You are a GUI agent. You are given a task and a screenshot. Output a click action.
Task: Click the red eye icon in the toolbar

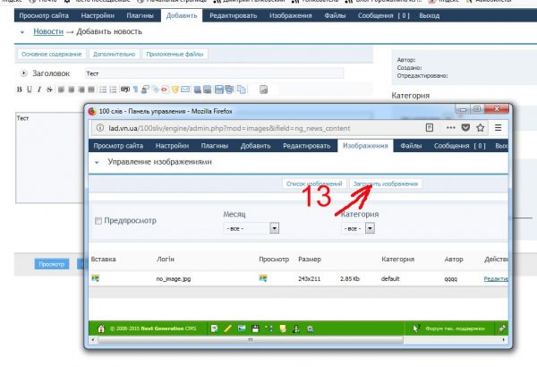165,90
